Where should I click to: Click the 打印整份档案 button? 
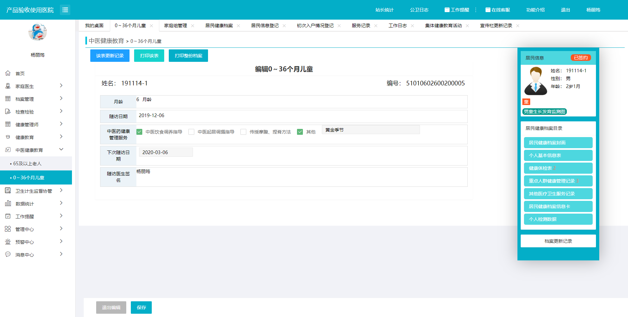pos(188,56)
